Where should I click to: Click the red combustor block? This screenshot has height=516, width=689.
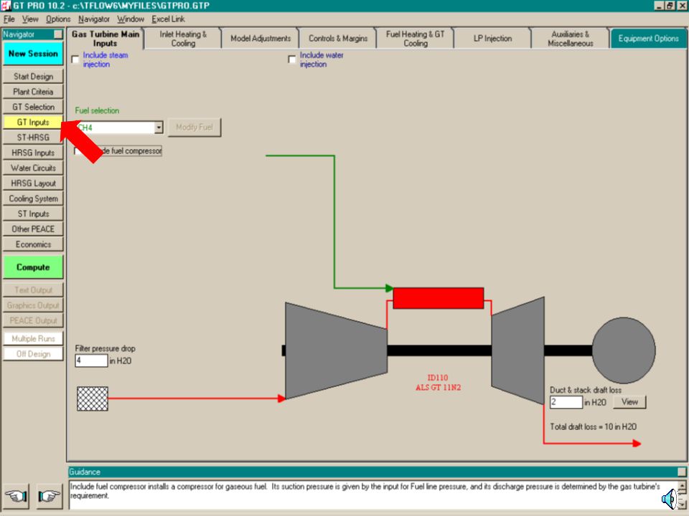tap(438, 298)
